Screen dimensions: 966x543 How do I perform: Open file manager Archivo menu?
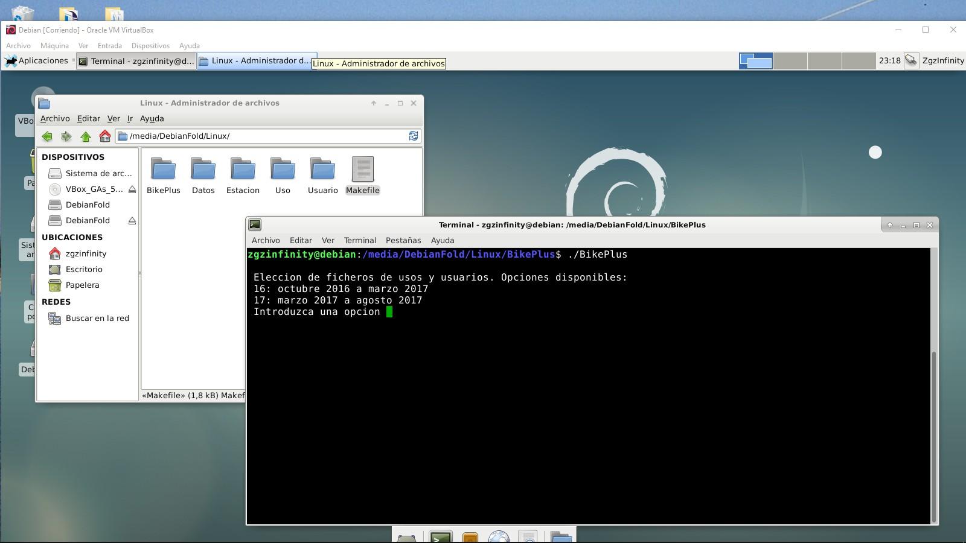coord(55,119)
